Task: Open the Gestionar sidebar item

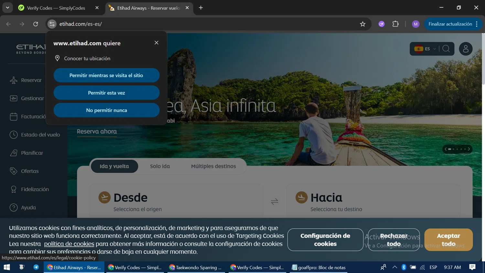Action: tap(27, 98)
